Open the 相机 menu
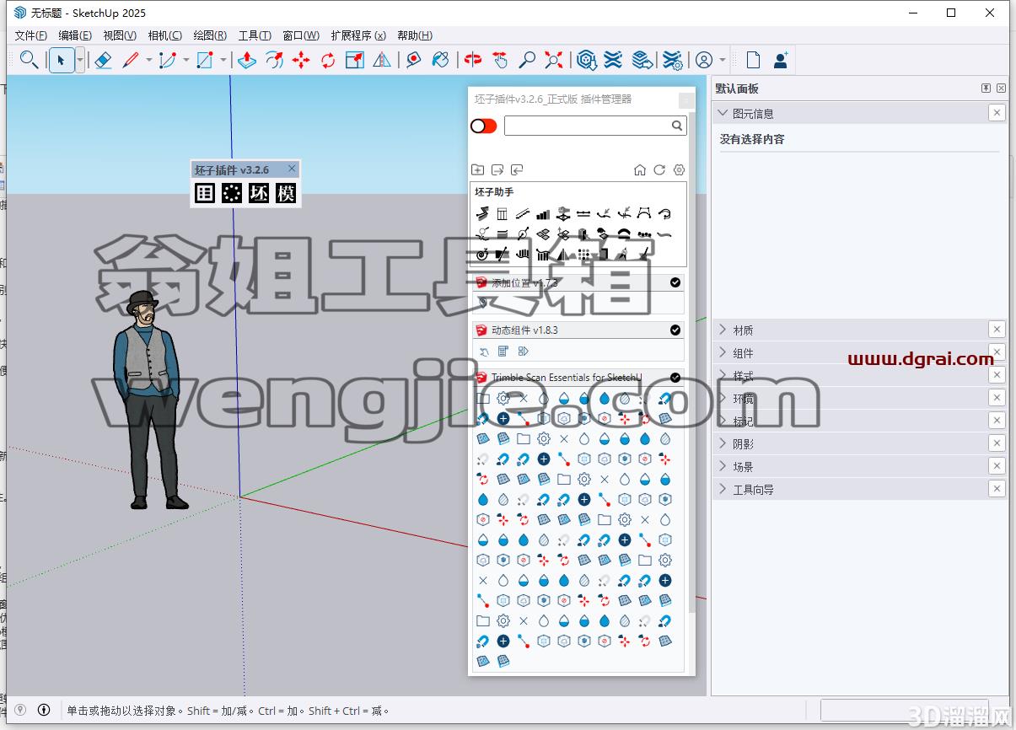The width and height of the screenshot is (1016, 730). click(164, 35)
